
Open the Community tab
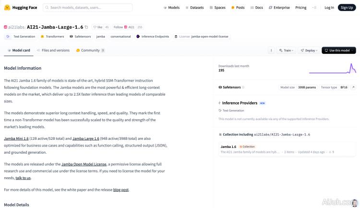90,50
